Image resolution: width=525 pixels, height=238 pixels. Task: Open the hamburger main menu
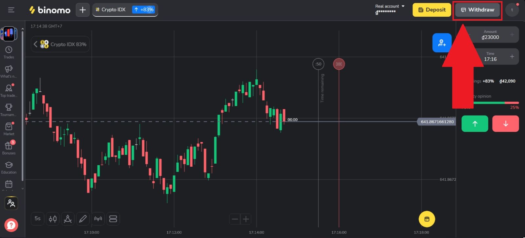pos(11,10)
